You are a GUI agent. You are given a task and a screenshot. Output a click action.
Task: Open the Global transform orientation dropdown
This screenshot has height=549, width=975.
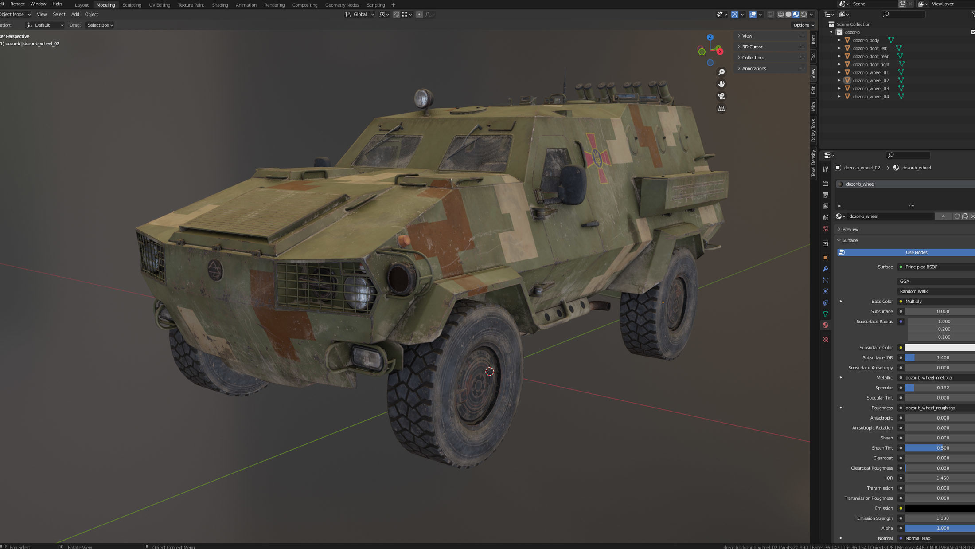pyautogui.click(x=360, y=14)
